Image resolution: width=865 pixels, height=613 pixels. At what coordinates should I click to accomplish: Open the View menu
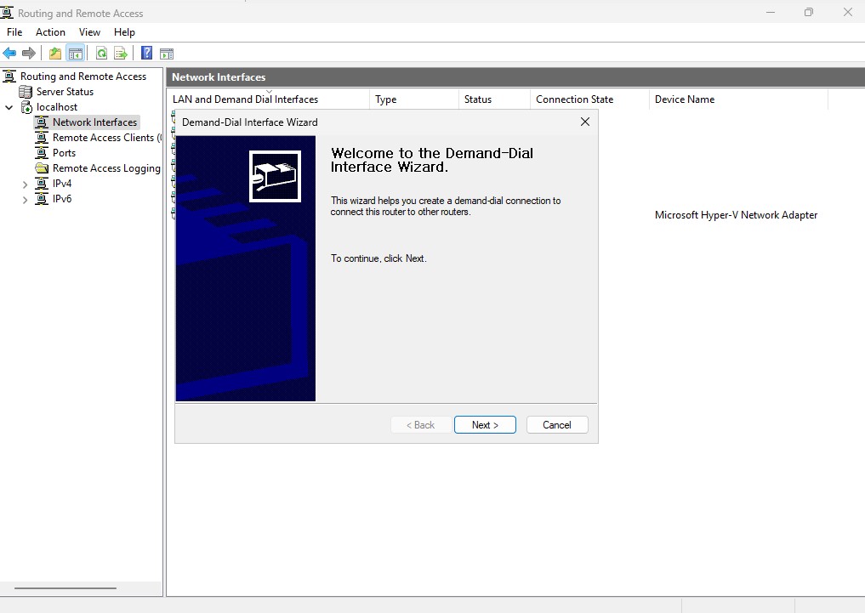pyautogui.click(x=89, y=32)
